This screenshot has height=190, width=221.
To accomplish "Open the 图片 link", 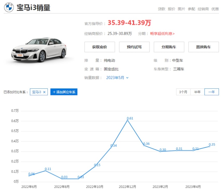I will (181, 9).
